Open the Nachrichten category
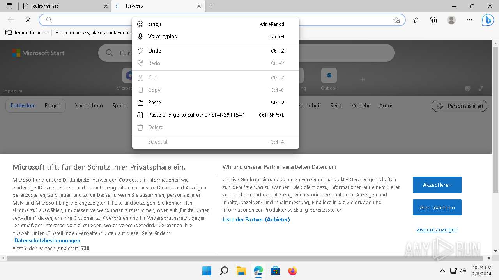499x280 pixels. (88, 105)
